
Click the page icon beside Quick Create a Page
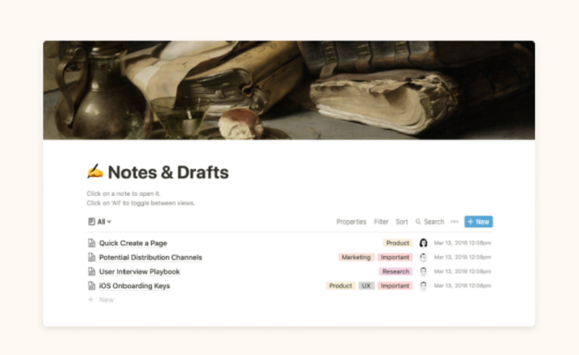tap(92, 243)
